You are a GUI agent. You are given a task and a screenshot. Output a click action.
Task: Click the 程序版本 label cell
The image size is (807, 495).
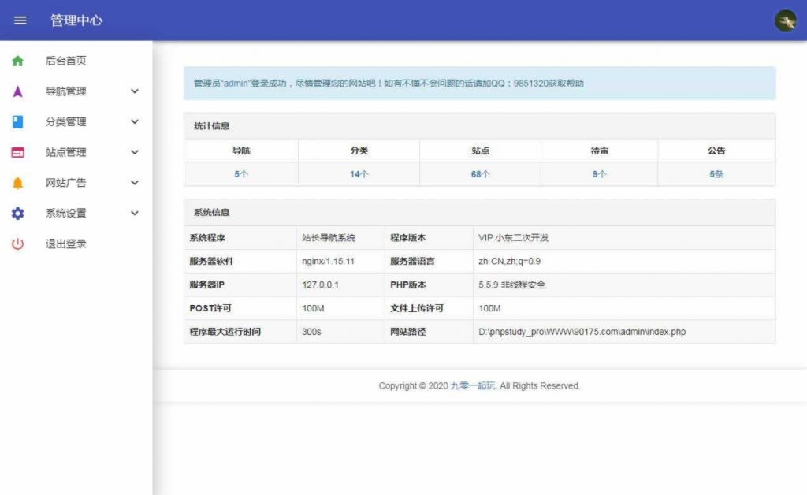pos(429,238)
